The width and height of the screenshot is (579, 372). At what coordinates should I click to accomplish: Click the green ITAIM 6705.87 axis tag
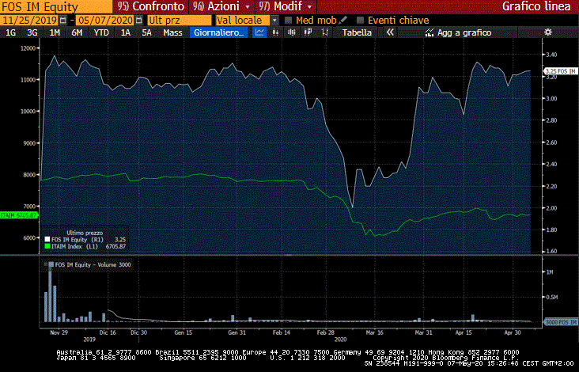[x=18, y=214]
